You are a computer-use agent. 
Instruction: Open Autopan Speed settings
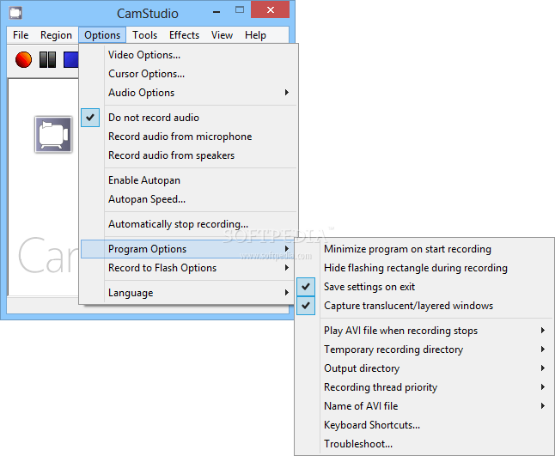188,199
